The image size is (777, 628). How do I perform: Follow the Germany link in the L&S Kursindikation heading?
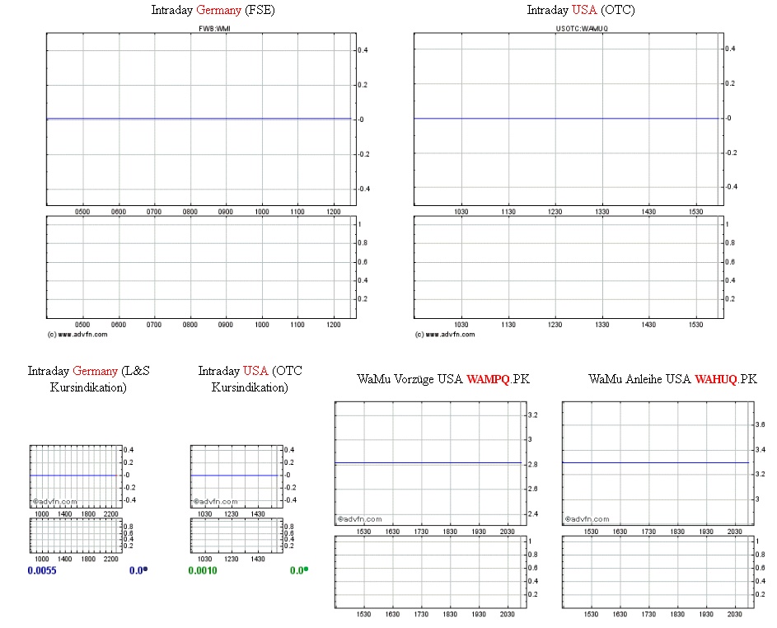tap(95, 371)
